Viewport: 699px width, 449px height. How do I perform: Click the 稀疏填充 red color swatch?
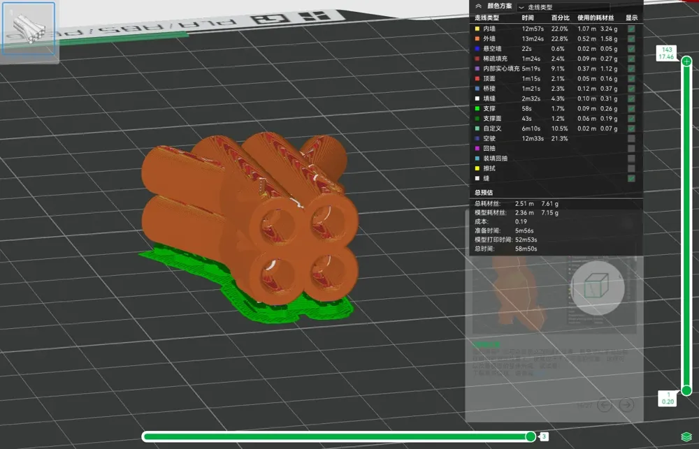point(477,59)
